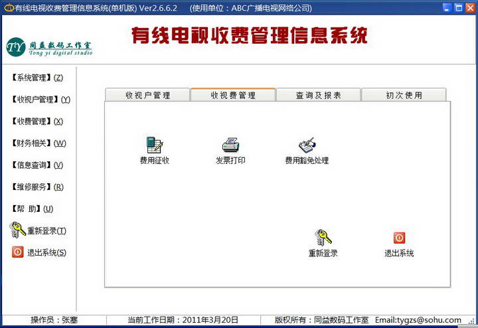Click the 版权所有：同益数码工作室 status text
Image resolution: width=478 pixels, height=328 pixels.
pyautogui.click(x=321, y=320)
